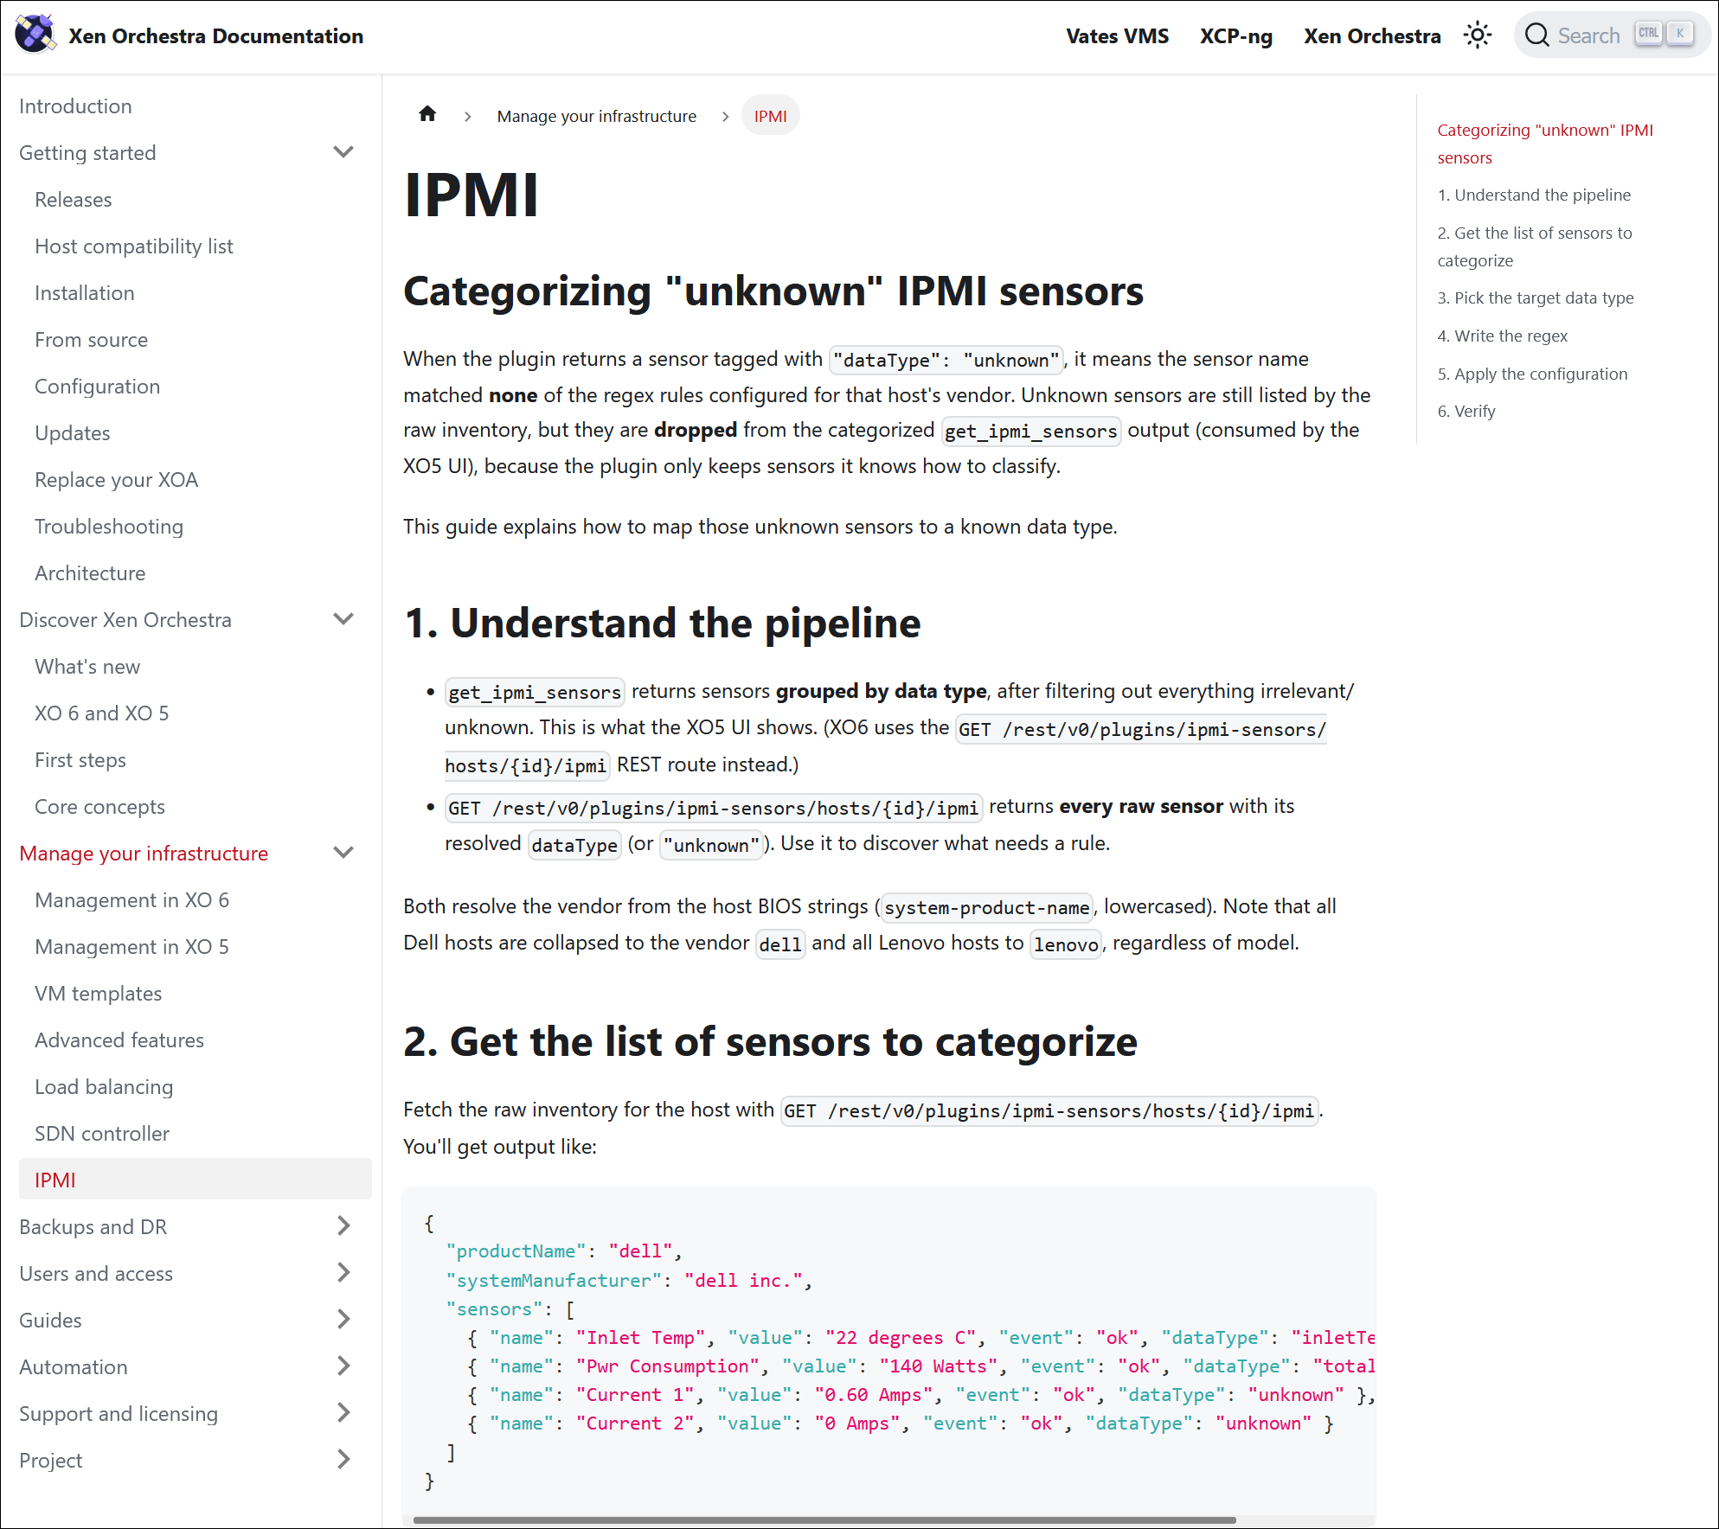Open Replace your XOA page
This screenshot has height=1529, width=1719.
click(x=116, y=480)
